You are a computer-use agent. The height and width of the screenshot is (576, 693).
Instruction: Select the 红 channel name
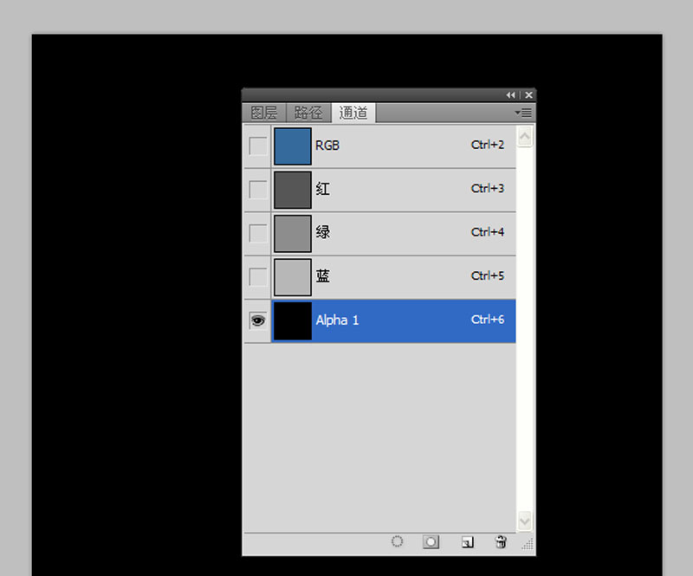tap(322, 189)
